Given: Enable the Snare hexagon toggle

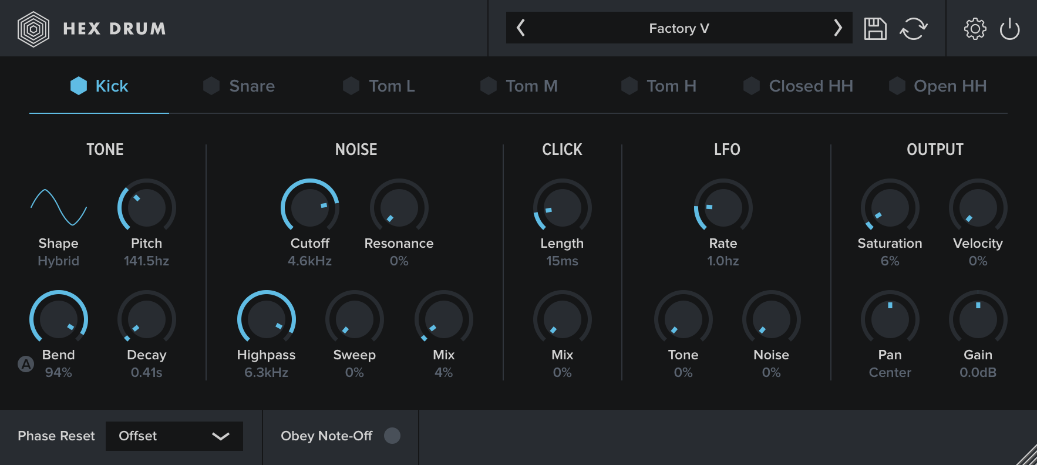Looking at the screenshot, I should 211,86.
